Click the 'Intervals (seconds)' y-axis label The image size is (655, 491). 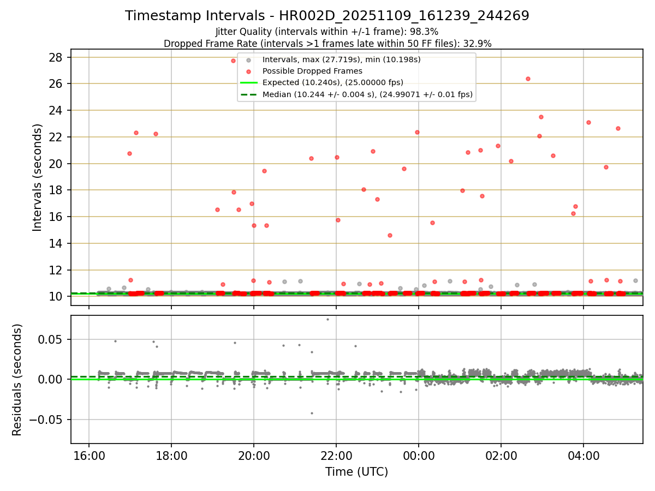37,177
